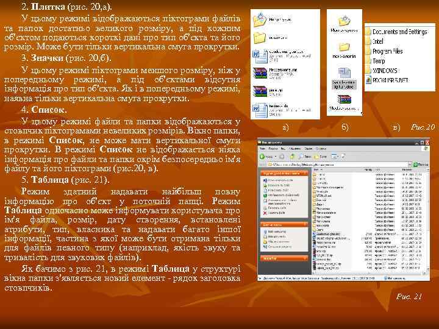
Task: Click the green Back arrow in Explorer toolbar
Action: (x=262, y=157)
